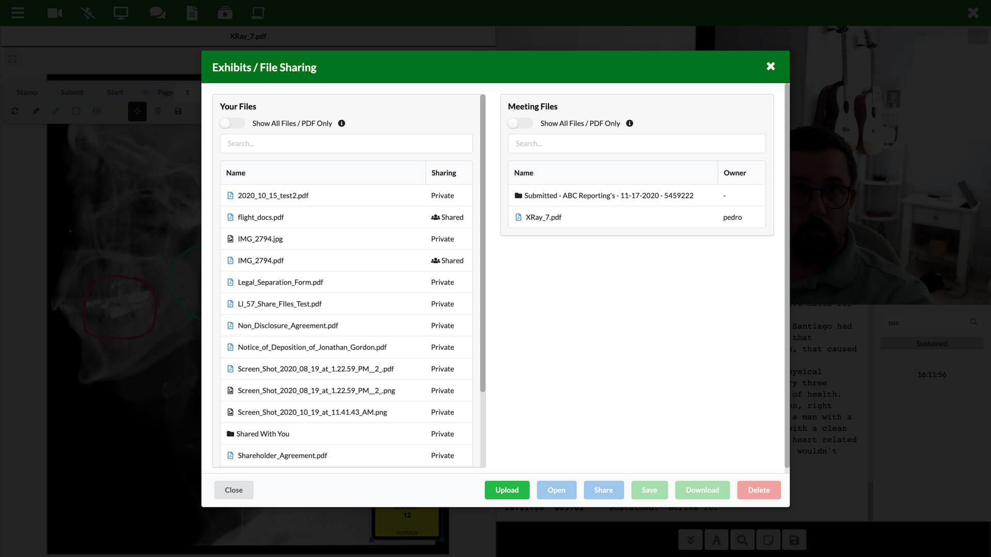Toggle Your Files Show All Files switch

pyautogui.click(x=232, y=123)
